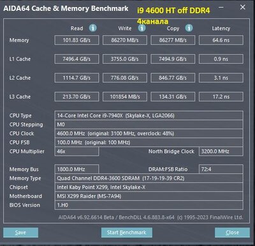Click Motherboard MSI X299 Raider field
255x246 pixels.
pos(149,196)
